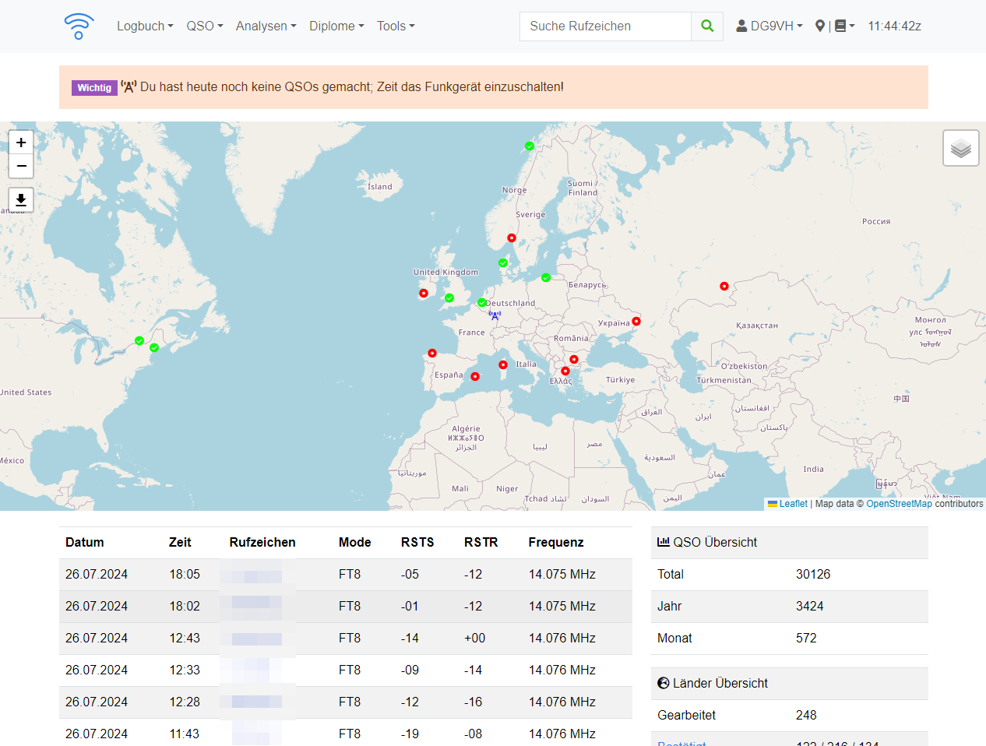Zoom out on the map

tap(21, 166)
